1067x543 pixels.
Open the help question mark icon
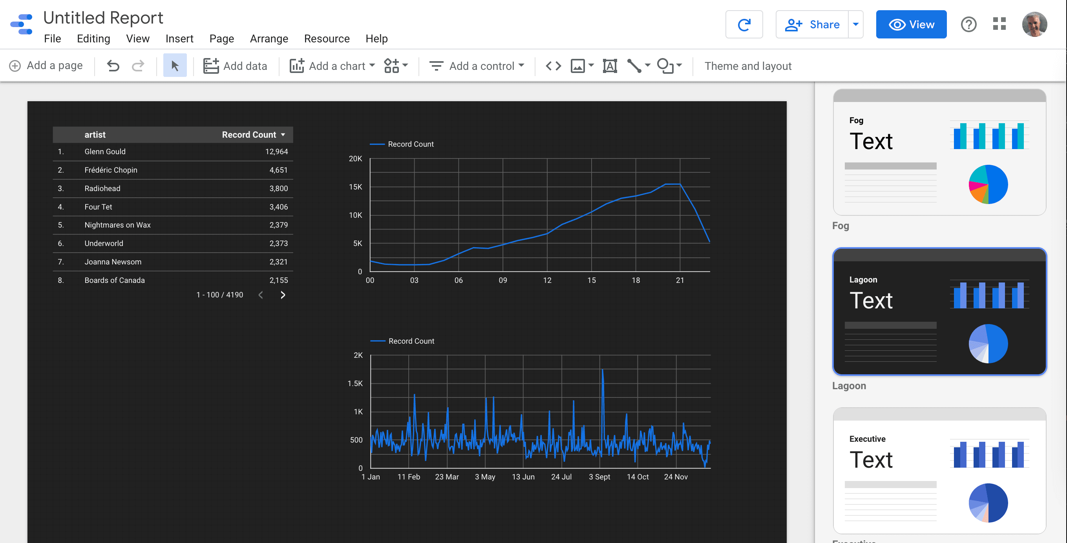968,24
